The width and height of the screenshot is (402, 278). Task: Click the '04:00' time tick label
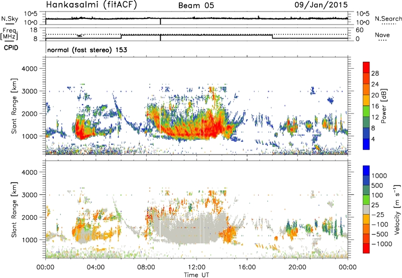tap(95, 267)
